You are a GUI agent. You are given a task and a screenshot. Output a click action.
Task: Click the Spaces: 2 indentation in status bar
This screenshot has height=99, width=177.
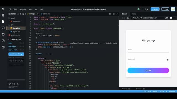[155, 92]
